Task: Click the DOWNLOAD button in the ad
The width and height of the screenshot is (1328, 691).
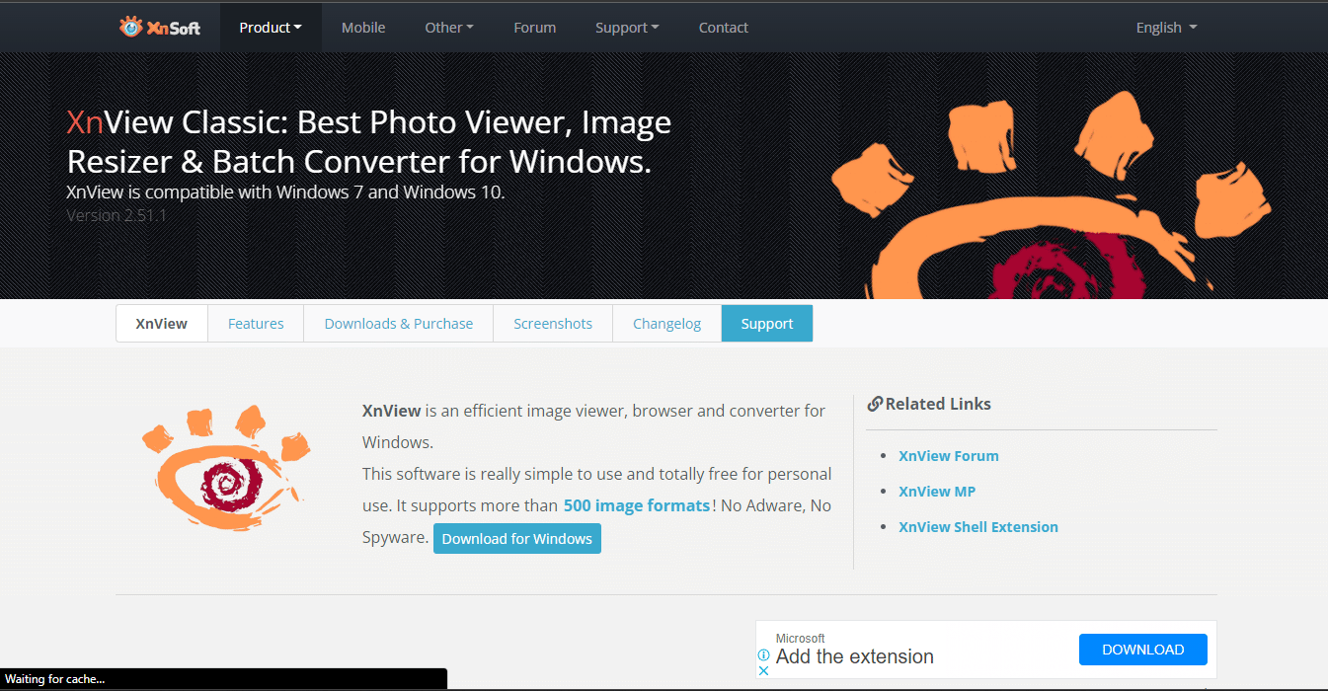Action: [x=1143, y=650]
